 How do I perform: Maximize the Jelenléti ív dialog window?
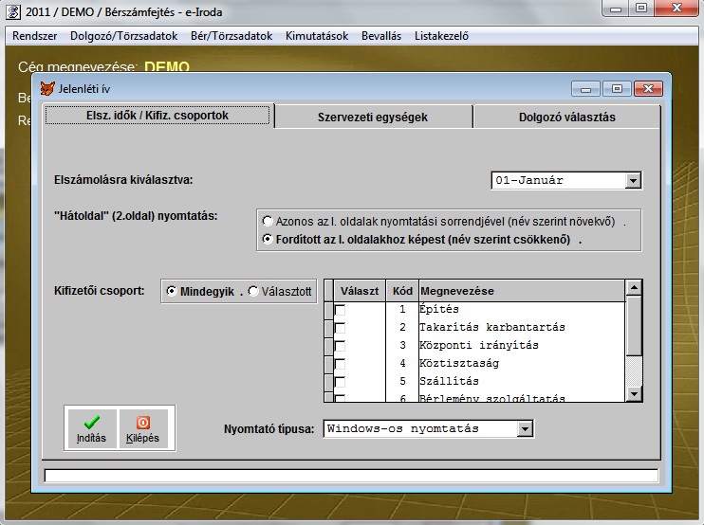[x=616, y=89]
